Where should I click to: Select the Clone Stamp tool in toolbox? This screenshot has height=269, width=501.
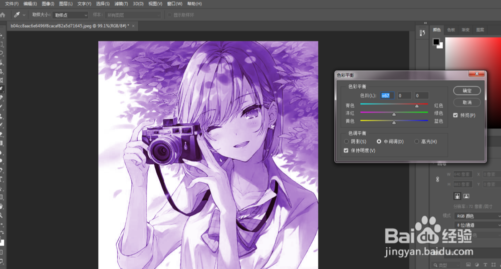pyautogui.click(x=2, y=116)
